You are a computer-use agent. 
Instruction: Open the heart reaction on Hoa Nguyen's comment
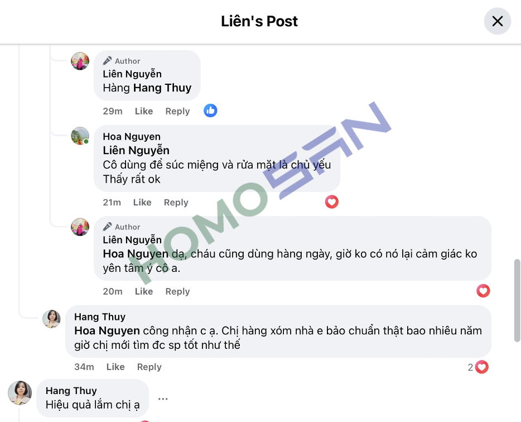331,202
